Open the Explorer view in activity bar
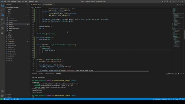The width and height of the screenshot is (185, 104). pos(2,5)
